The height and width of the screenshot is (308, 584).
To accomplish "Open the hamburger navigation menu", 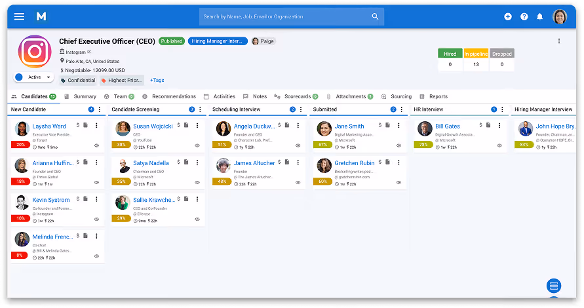I will 19,16.
